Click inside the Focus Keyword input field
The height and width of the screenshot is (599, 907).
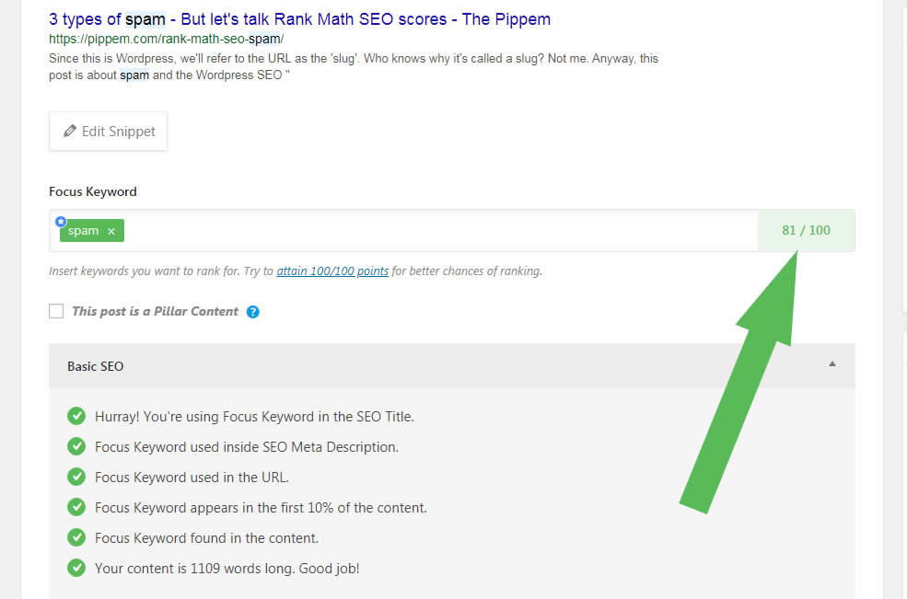pos(439,230)
